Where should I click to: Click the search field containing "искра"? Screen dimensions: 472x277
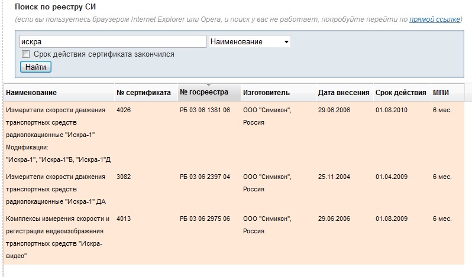pos(112,42)
